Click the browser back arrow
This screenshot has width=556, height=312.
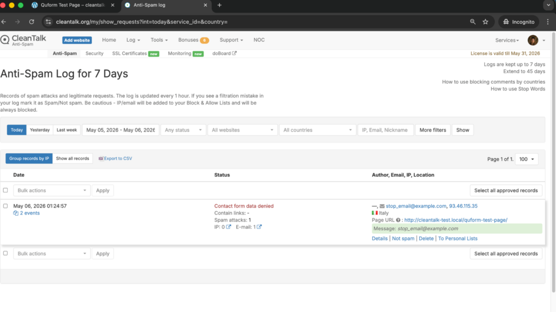click(x=4, y=22)
